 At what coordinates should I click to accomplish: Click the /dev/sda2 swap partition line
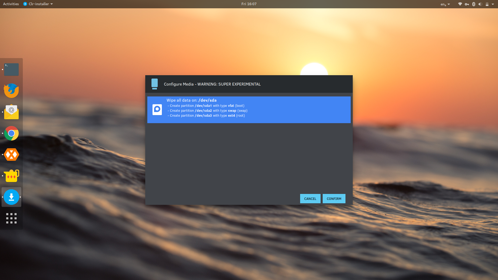point(208,111)
